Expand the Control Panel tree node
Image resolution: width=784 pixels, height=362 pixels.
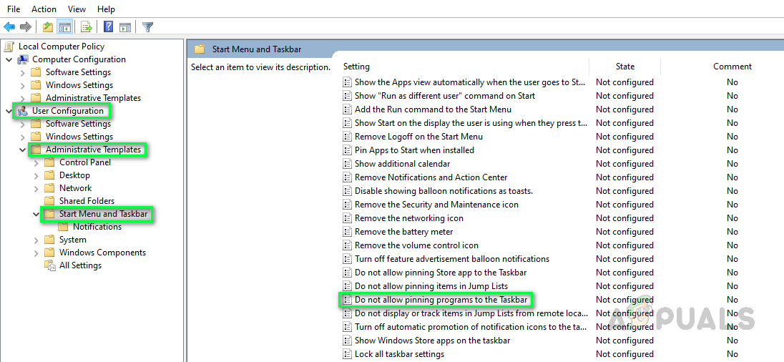36,162
